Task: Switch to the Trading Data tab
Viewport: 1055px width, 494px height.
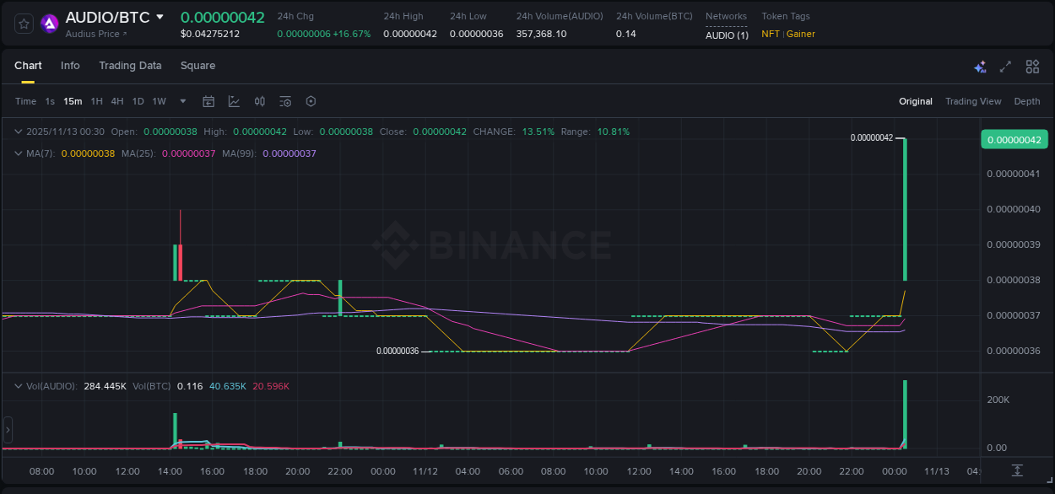Action: pyautogui.click(x=130, y=66)
